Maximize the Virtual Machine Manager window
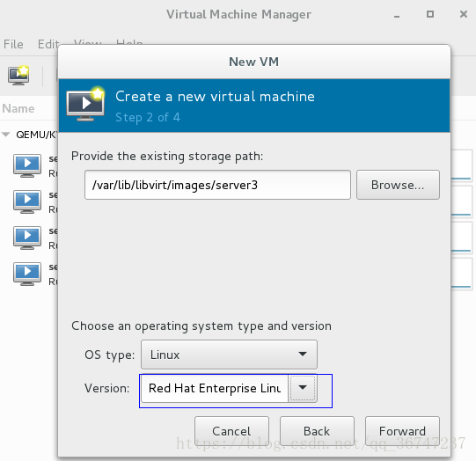This screenshot has height=461, width=476. [430, 14]
